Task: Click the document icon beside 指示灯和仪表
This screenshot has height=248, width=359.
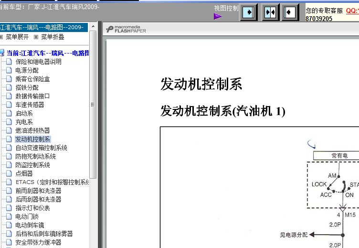Action: (x=9, y=208)
